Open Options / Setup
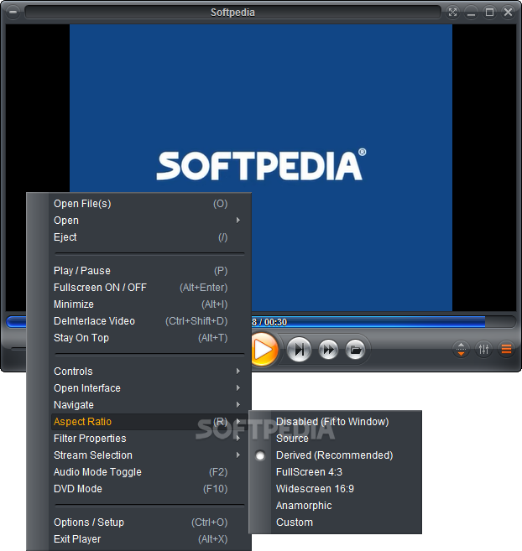 click(149, 522)
